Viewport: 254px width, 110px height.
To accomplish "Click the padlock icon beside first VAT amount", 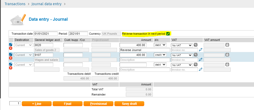I will tap(227, 45).
